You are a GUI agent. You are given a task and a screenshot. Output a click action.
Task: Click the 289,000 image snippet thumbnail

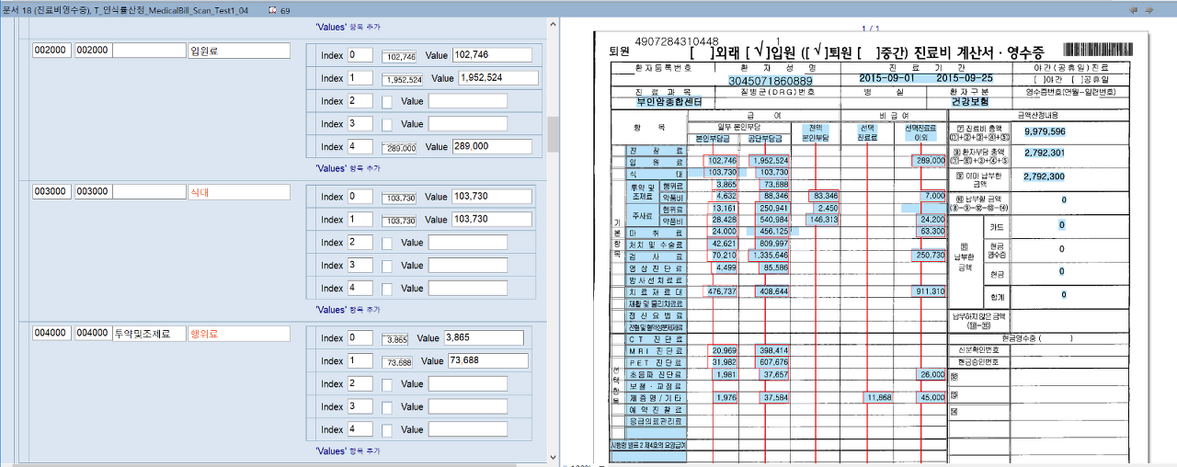[x=399, y=147]
